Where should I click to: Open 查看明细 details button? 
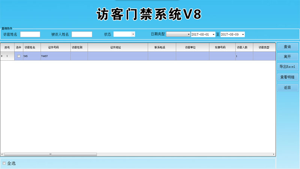(288, 77)
